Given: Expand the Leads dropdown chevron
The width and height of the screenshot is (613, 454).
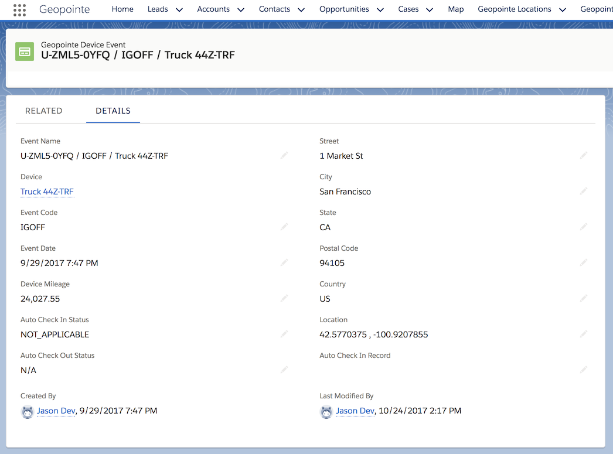Looking at the screenshot, I should pos(179,10).
